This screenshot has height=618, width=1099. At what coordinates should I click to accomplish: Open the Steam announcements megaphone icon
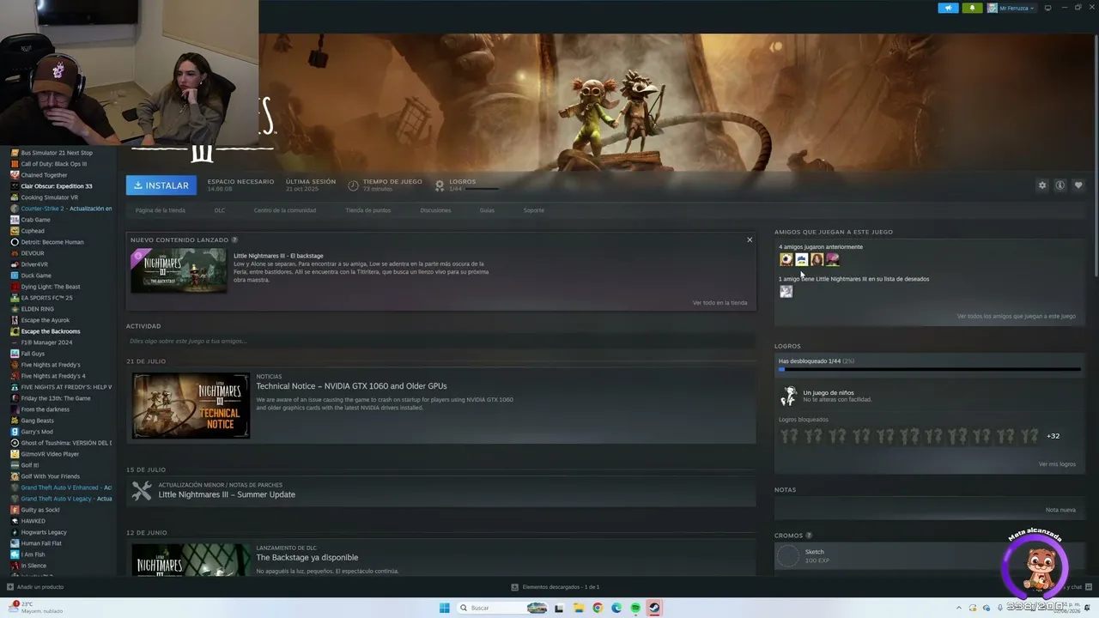[x=948, y=8]
